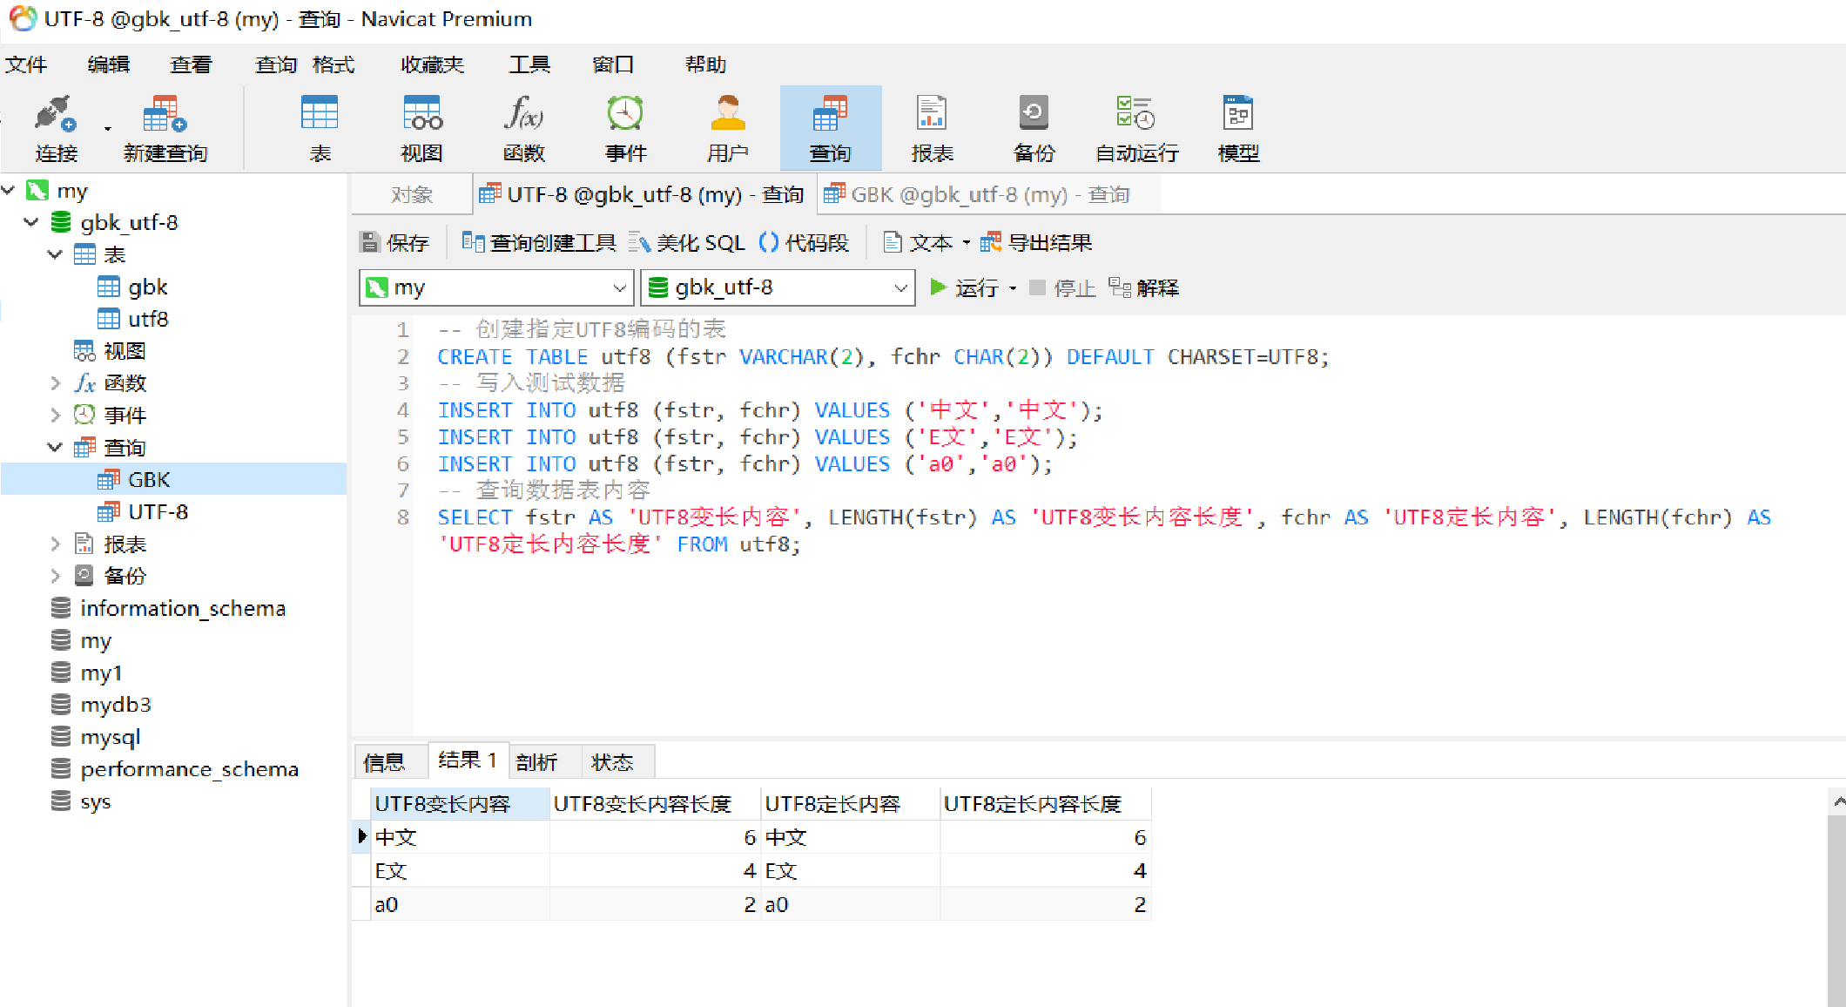
Task: Open the 收藏夹 favorites menu
Action: coord(432,64)
